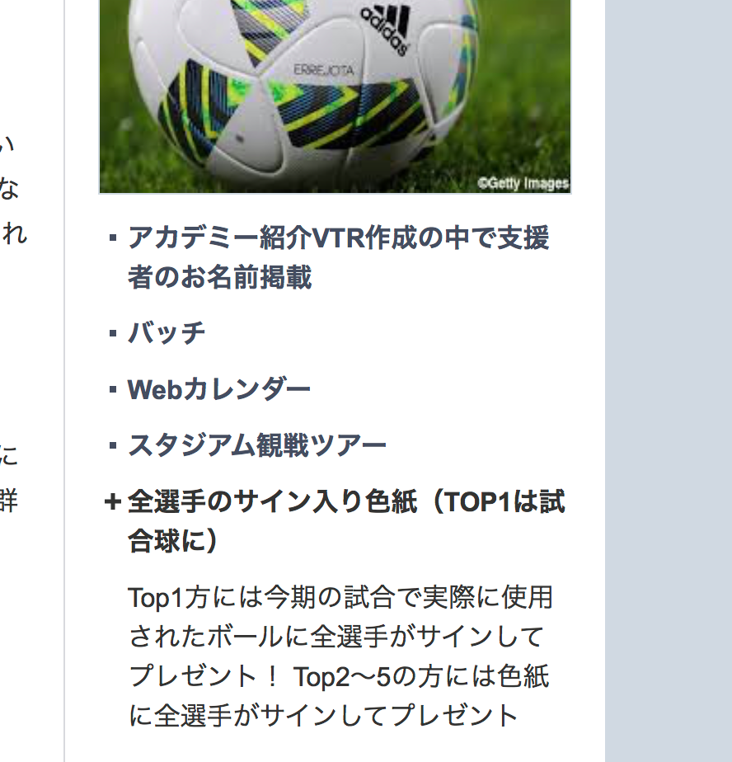
Task: Select the バッチ reward item
Action: 167,333
